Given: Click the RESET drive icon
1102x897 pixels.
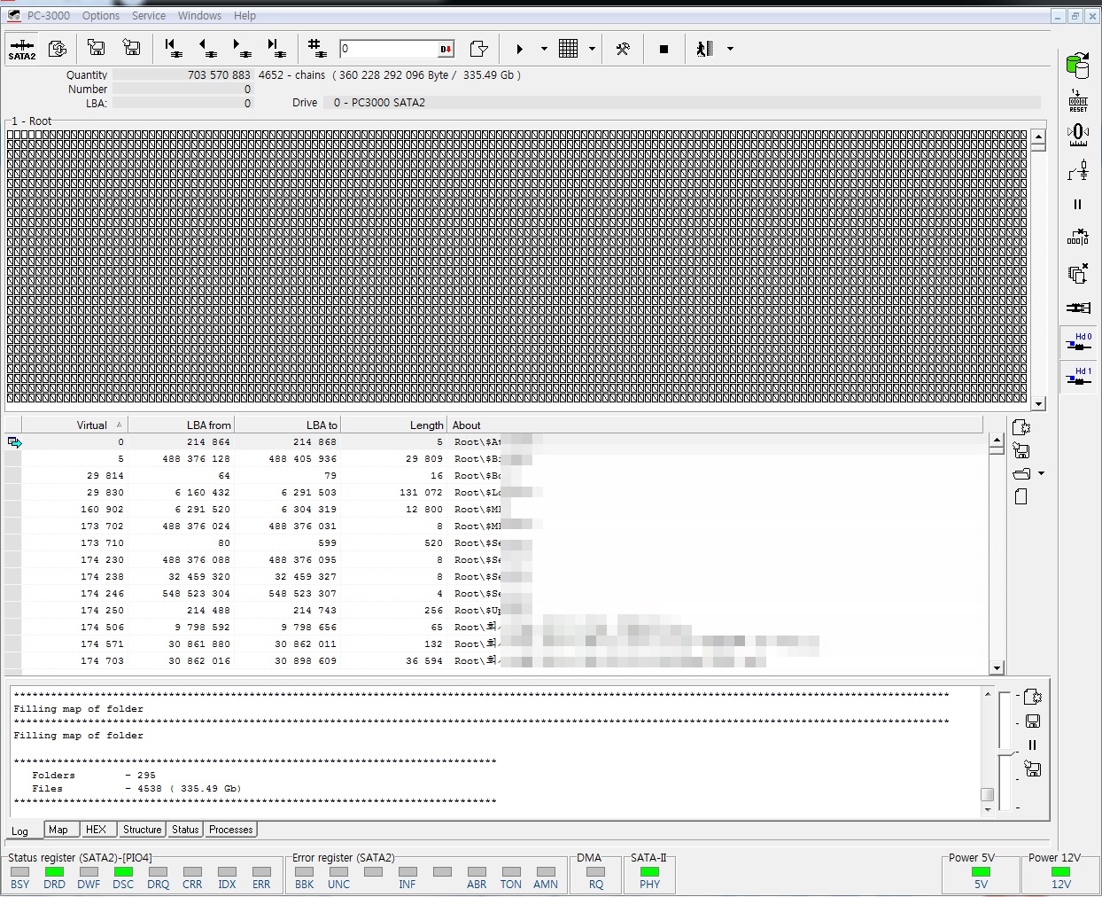Looking at the screenshot, I should [1078, 100].
